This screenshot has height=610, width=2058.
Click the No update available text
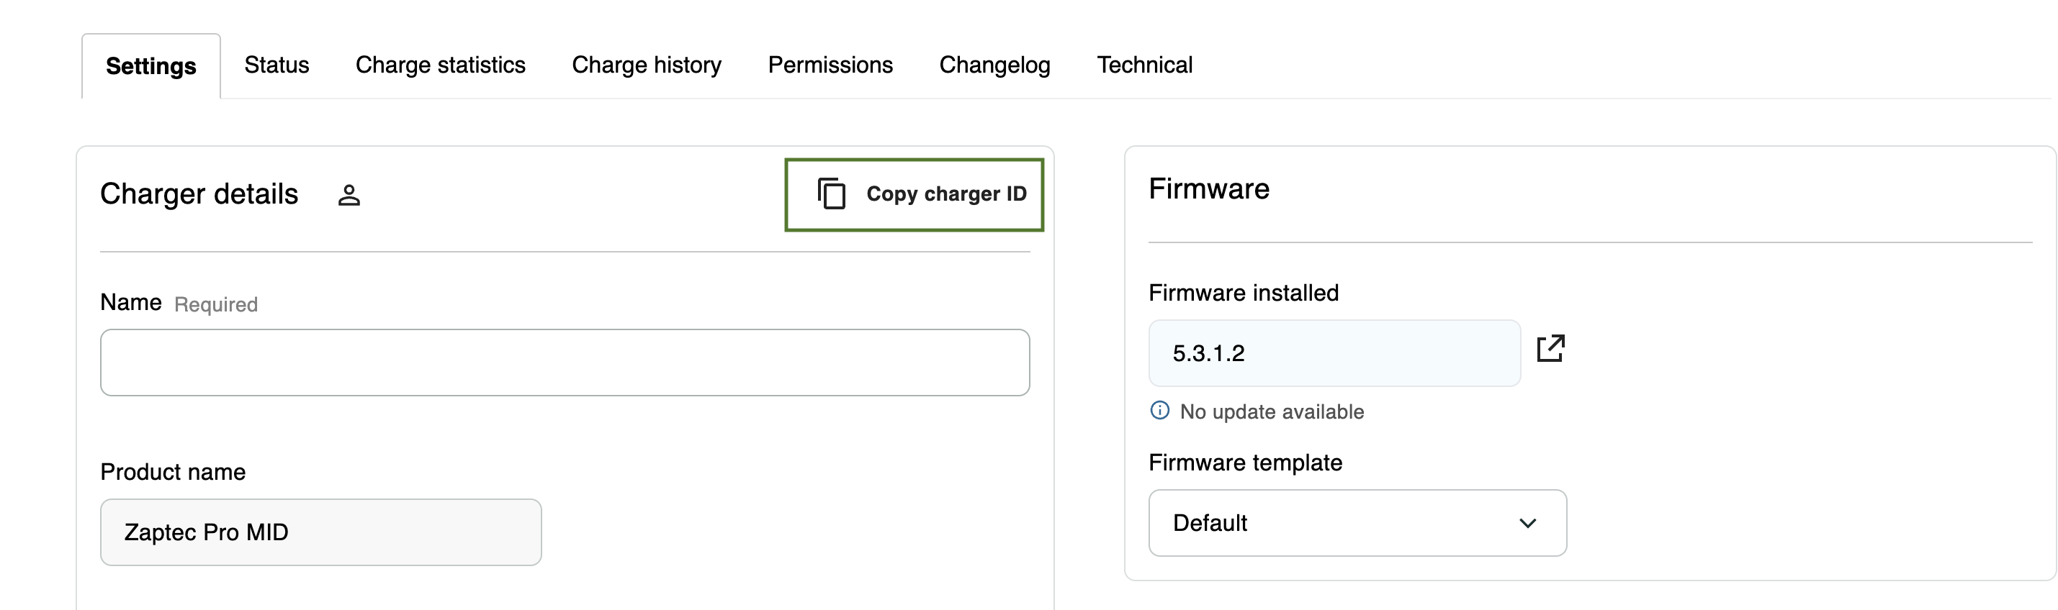tap(1272, 412)
